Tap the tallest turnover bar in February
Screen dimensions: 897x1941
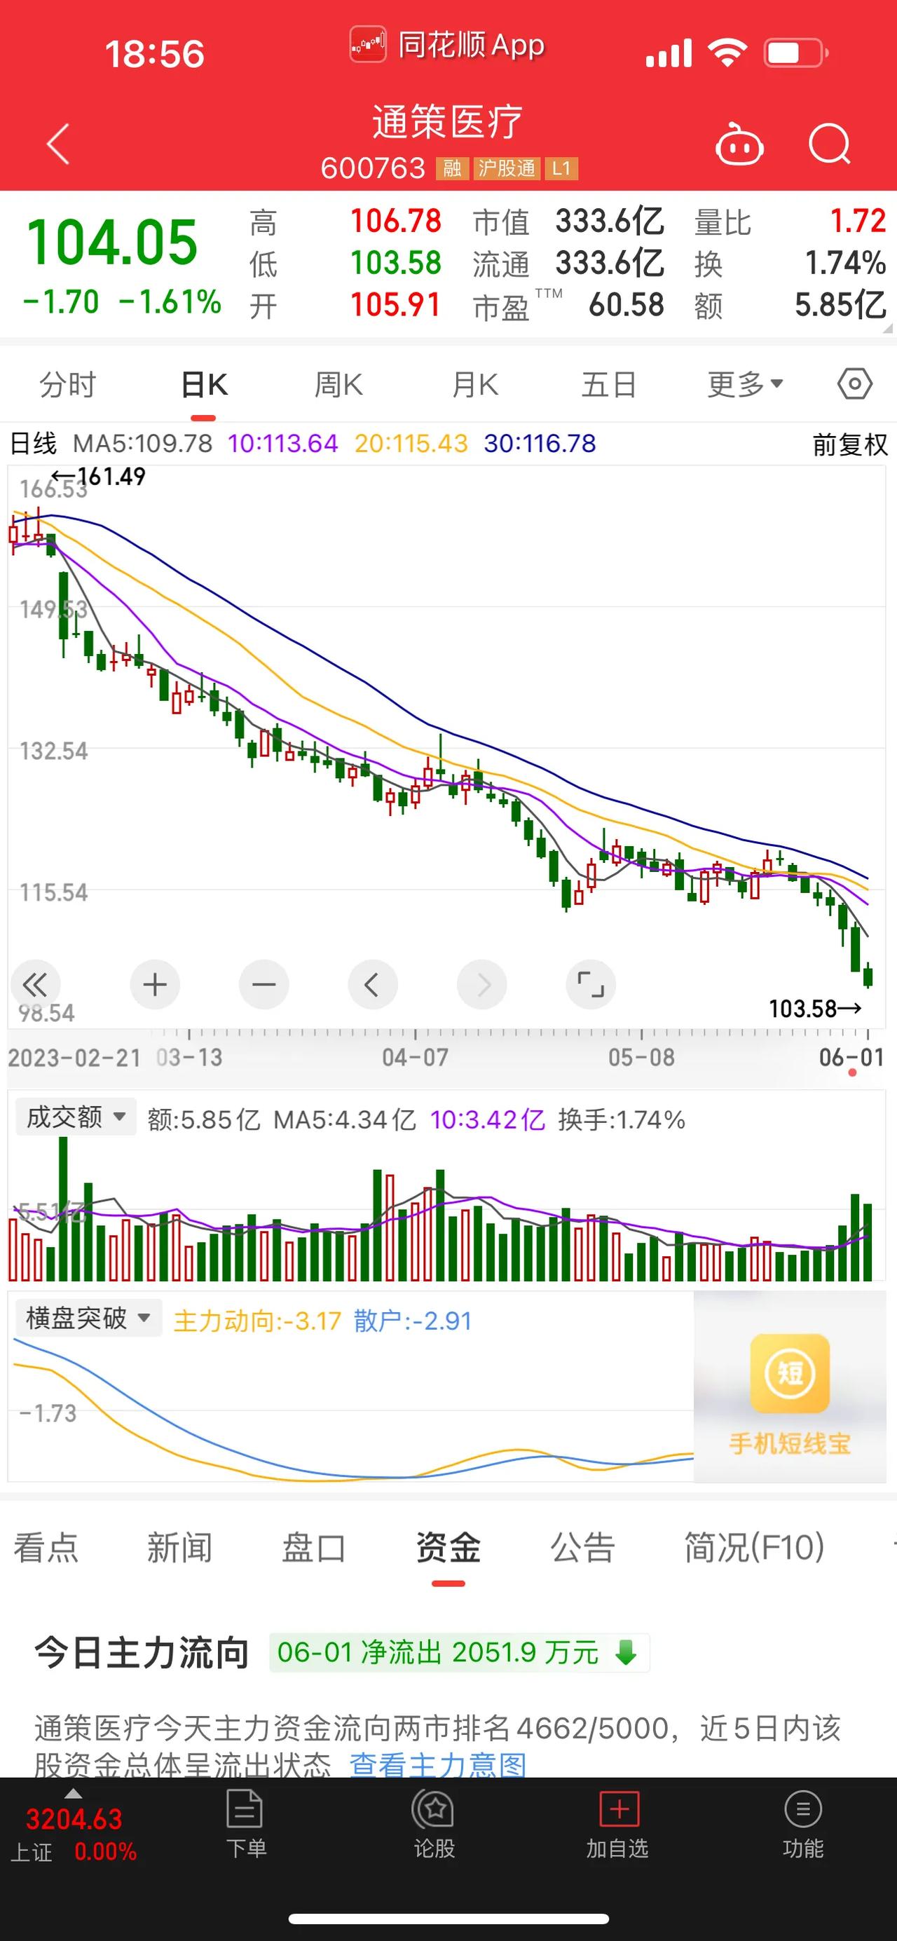click(x=63, y=1208)
